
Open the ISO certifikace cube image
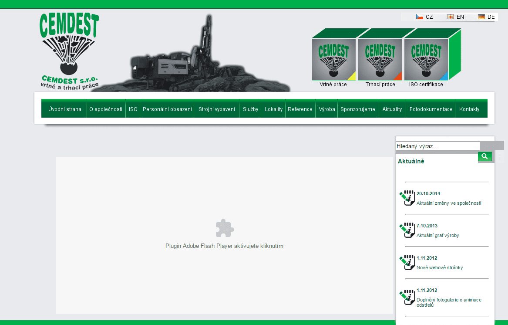click(426, 59)
